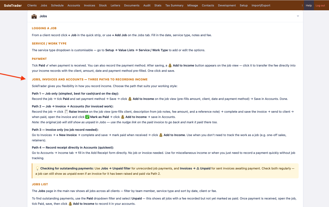Open the Setup navigation item

(x=243, y=6)
